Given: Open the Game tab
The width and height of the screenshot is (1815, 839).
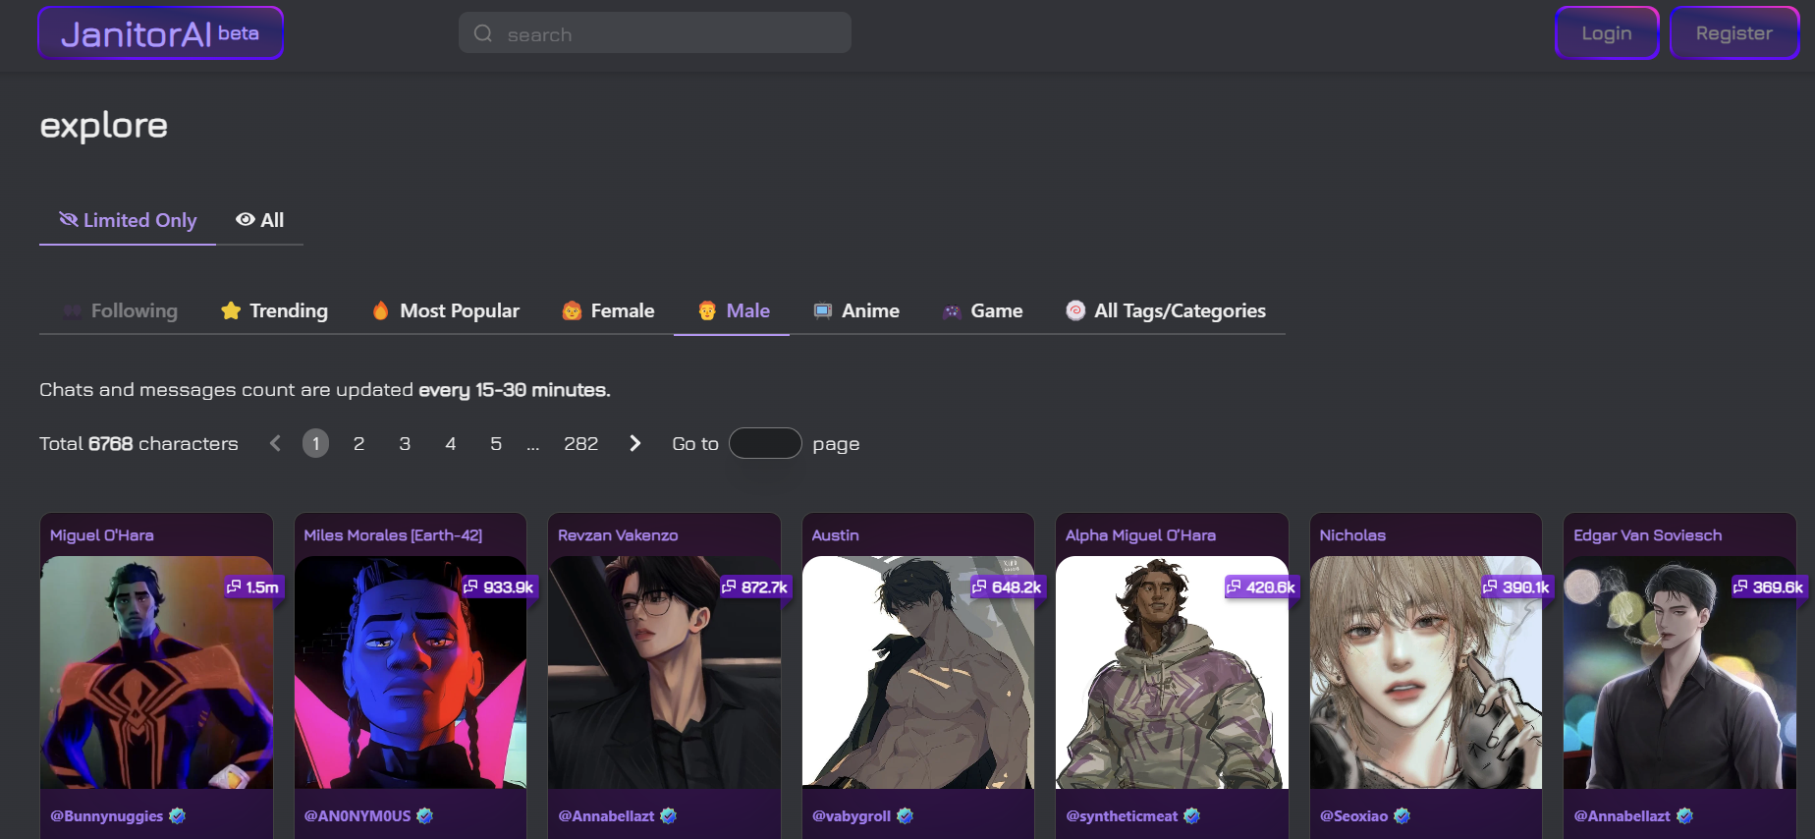Looking at the screenshot, I should point(982,311).
